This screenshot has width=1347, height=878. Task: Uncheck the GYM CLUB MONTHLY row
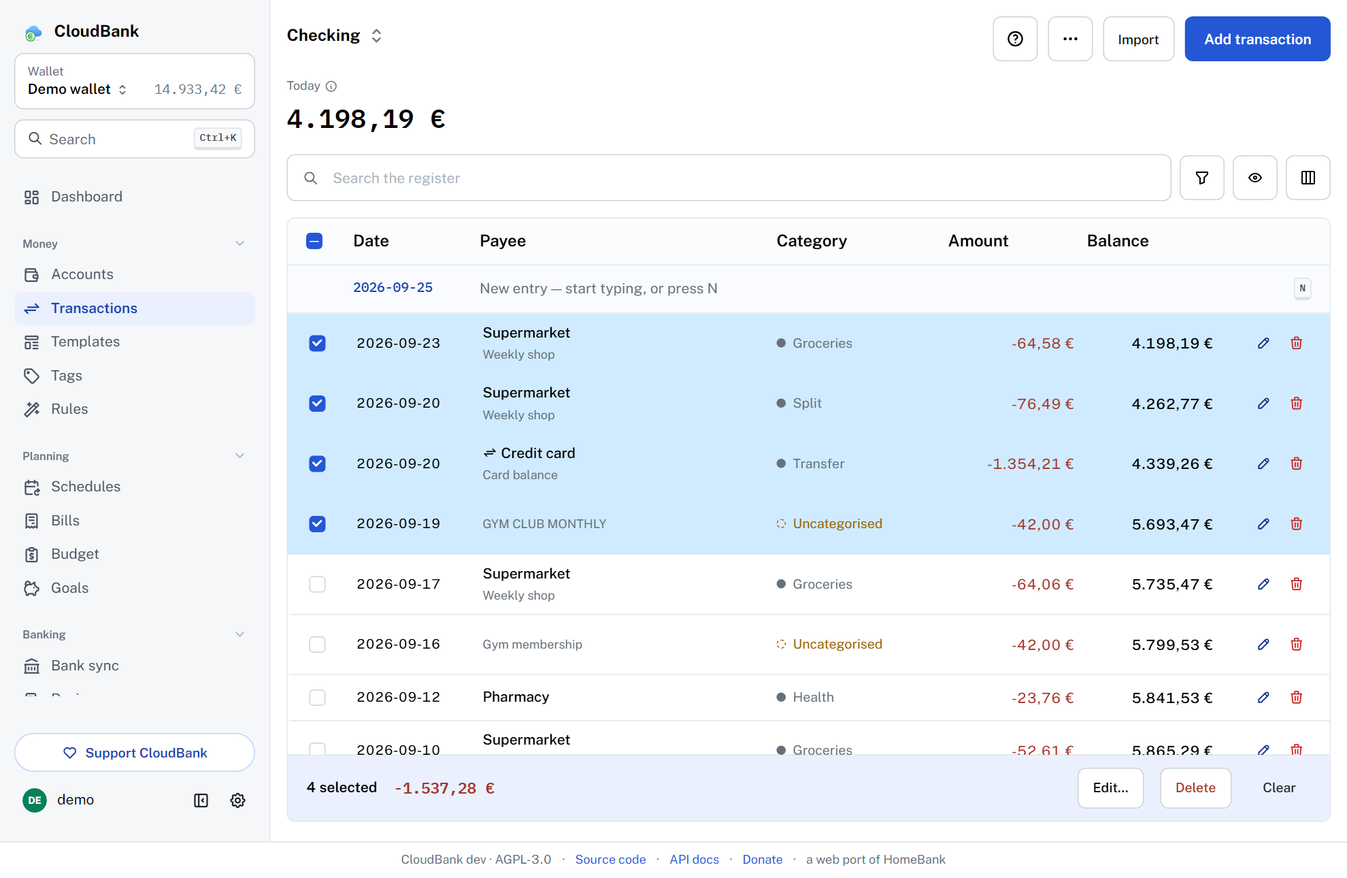click(x=317, y=524)
